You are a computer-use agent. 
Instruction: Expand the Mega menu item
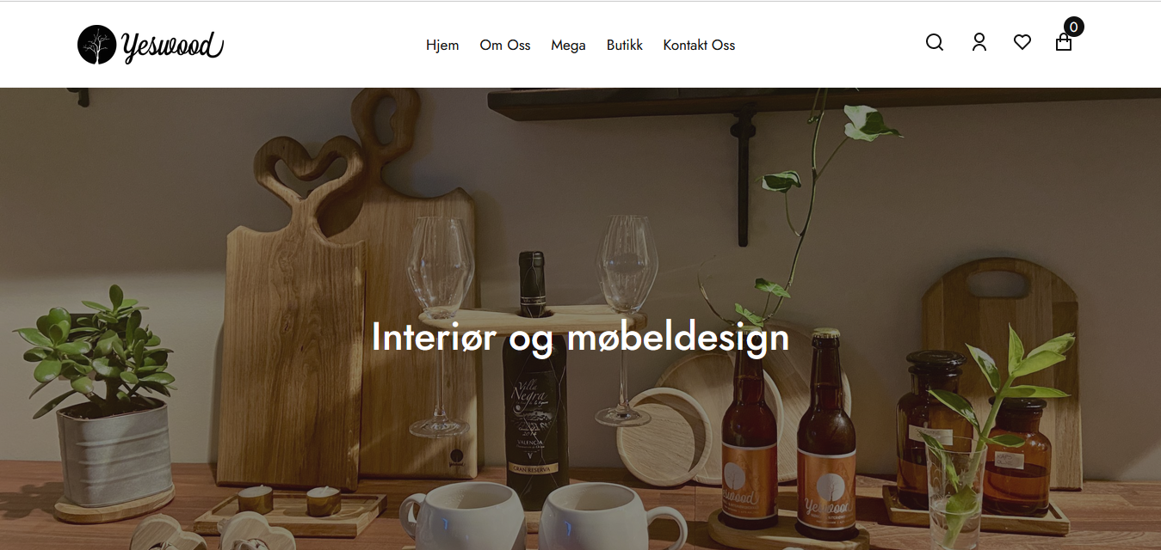(x=568, y=45)
